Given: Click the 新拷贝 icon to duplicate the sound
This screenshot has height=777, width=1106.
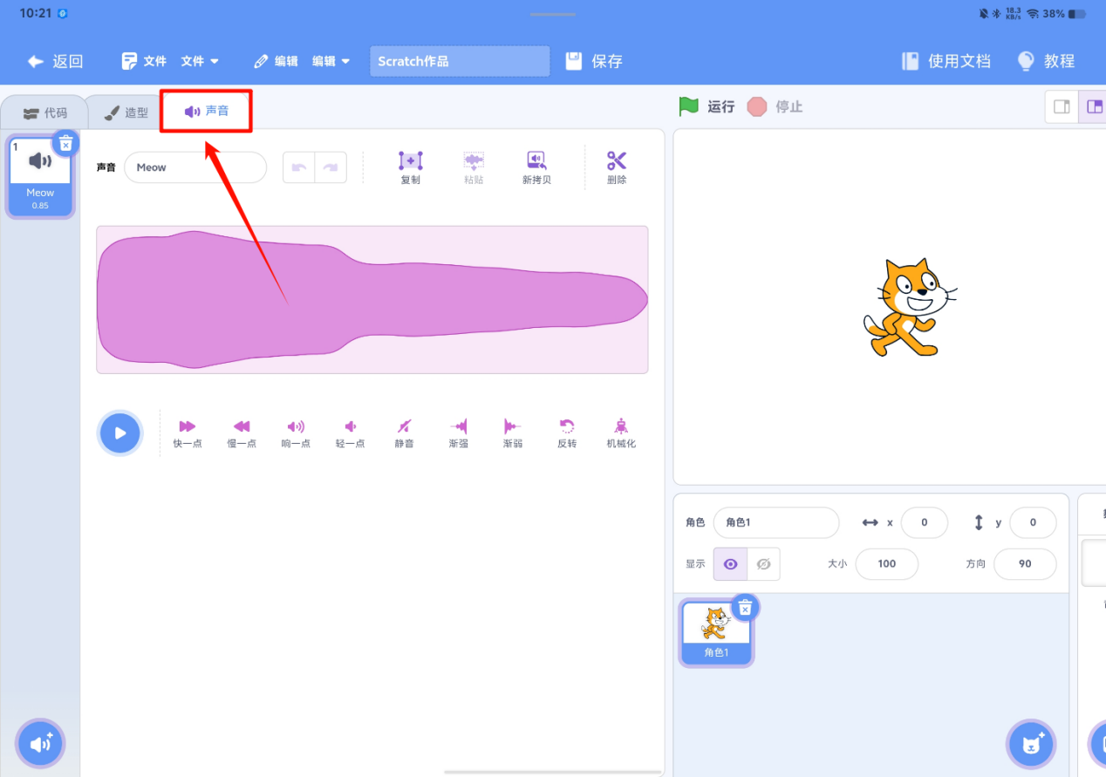Looking at the screenshot, I should click(536, 167).
